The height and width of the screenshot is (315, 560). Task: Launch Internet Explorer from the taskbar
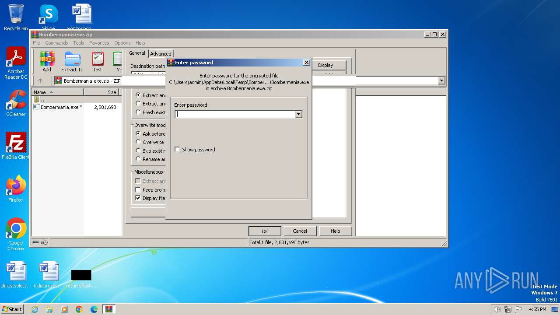click(35, 309)
